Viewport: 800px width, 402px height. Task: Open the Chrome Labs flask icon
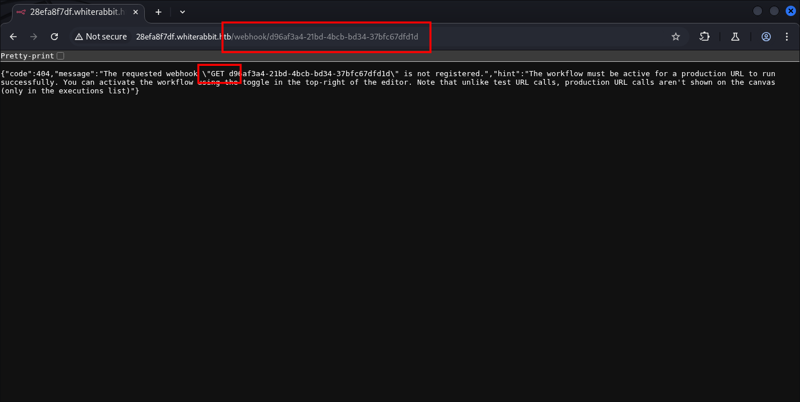coord(735,37)
